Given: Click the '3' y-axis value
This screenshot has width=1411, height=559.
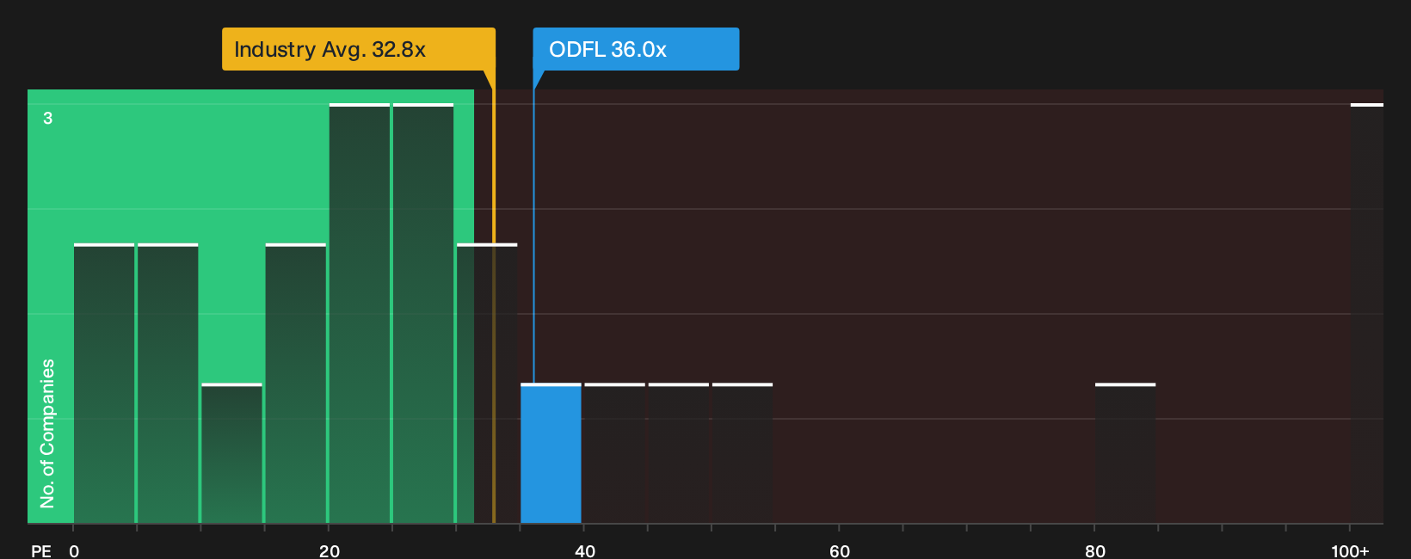Looking at the screenshot, I should tap(48, 118).
